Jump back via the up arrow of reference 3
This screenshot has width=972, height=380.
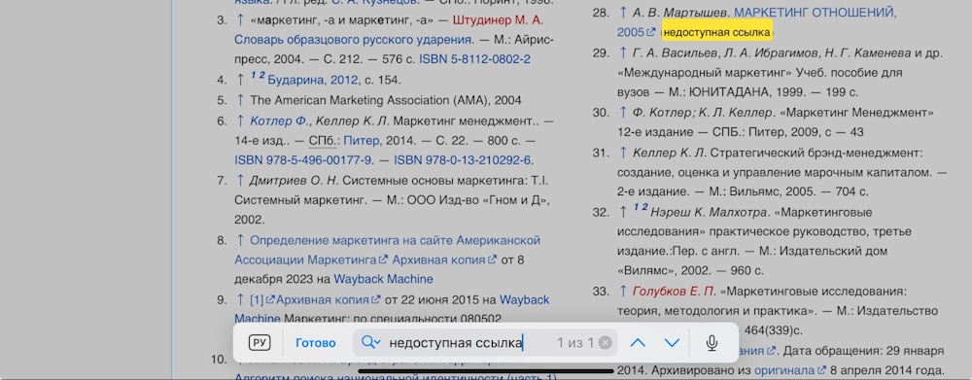click(x=240, y=19)
